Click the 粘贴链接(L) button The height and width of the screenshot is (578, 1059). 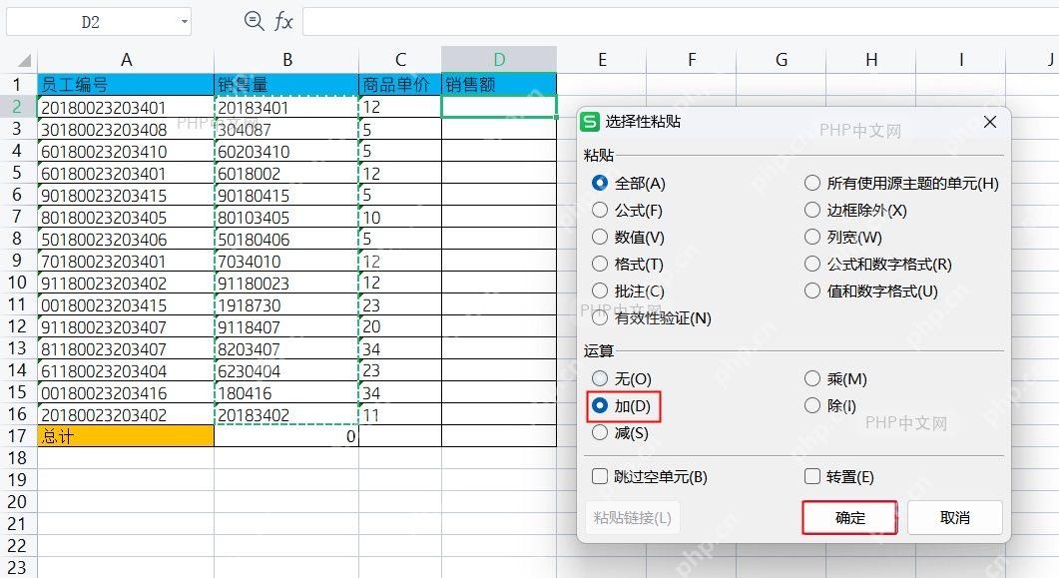pyautogui.click(x=632, y=518)
